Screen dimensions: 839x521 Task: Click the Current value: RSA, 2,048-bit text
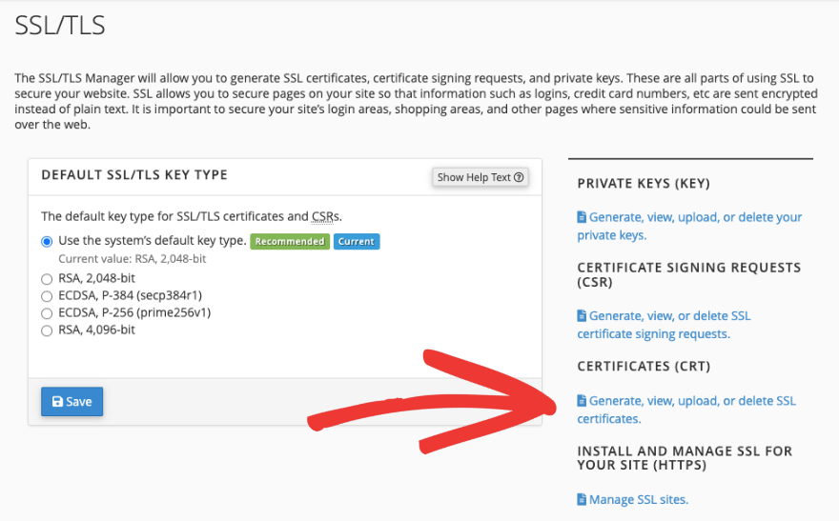pyautogui.click(x=133, y=259)
